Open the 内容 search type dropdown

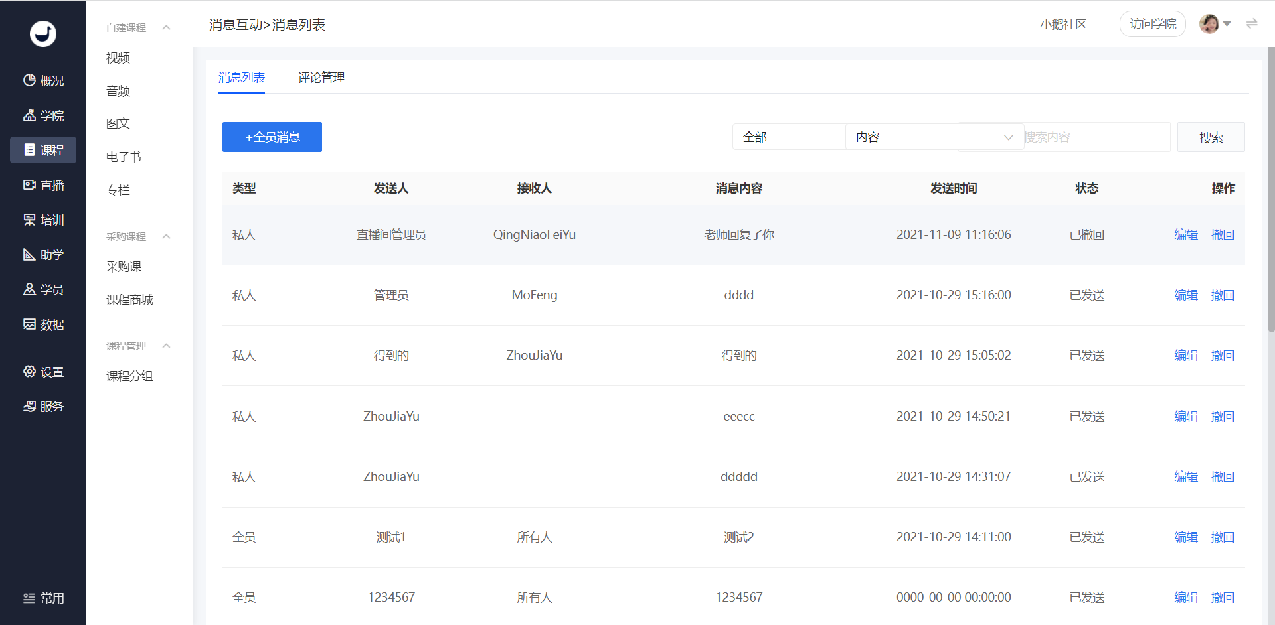933,137
